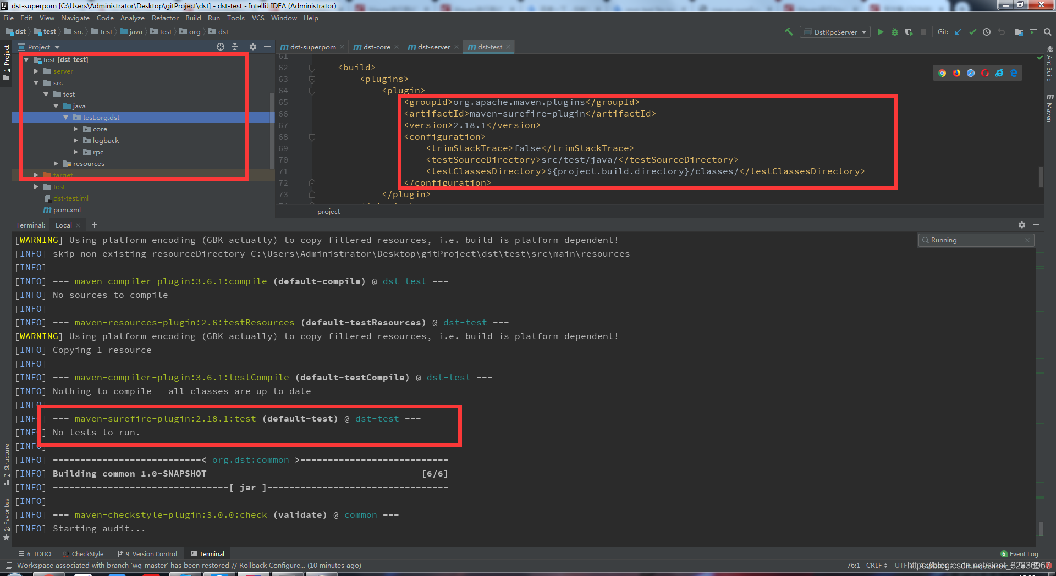Open pom preview in Chrome browser icon

pyautogui.click(x=942, y=73)
